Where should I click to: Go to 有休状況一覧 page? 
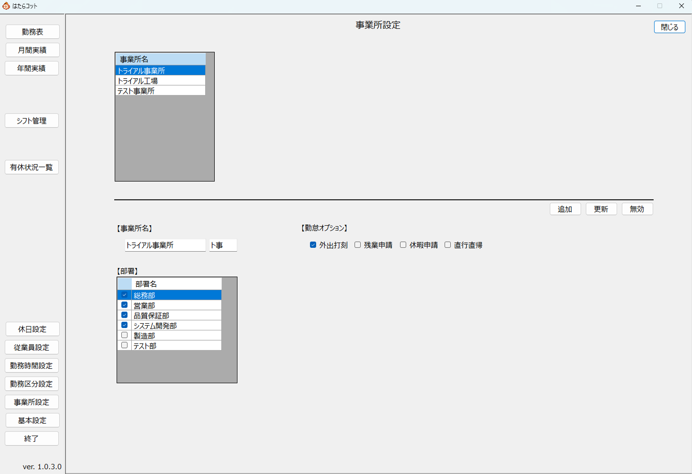[32, 167]
